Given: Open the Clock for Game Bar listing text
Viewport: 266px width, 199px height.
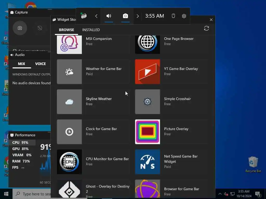Looking at the screenshot, I should [101, 129].
